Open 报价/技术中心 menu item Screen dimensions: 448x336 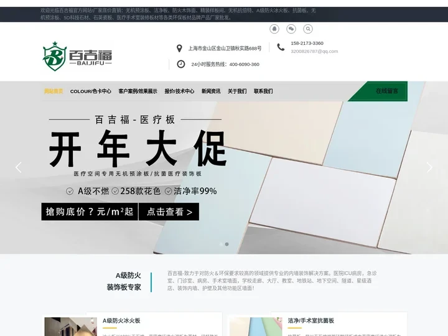179,91
